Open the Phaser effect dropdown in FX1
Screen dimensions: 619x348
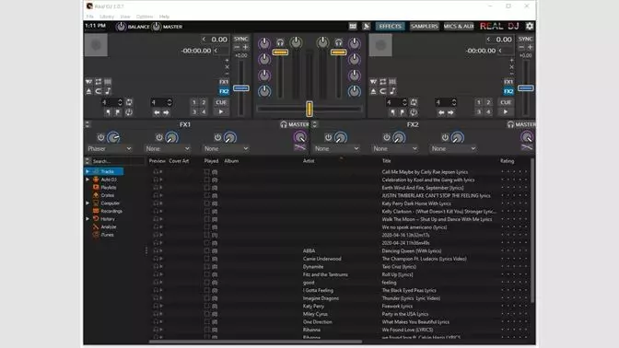click(110, 149)
